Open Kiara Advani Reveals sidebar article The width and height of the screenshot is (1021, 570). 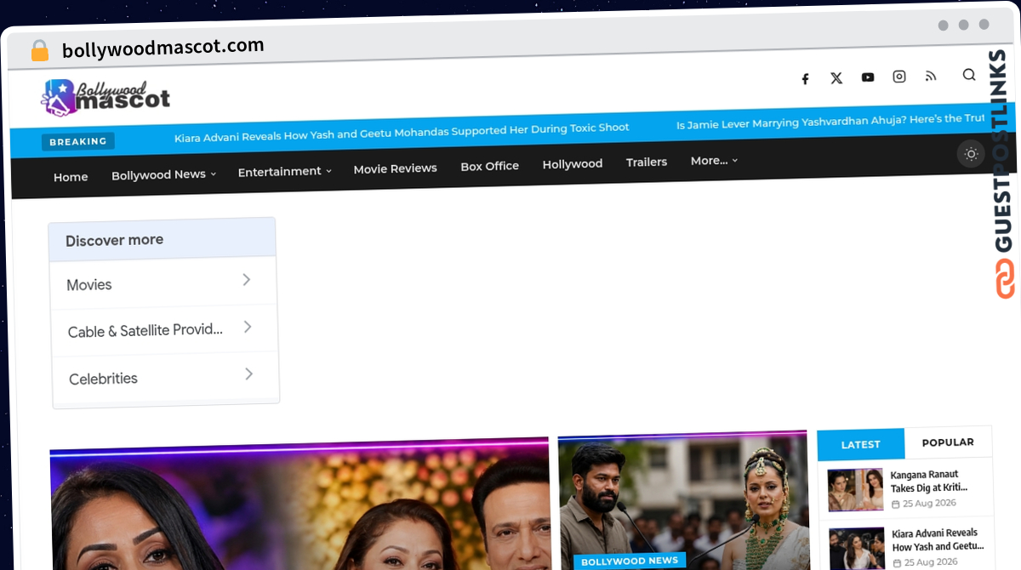pyautogui.click(x=938, y=540)
